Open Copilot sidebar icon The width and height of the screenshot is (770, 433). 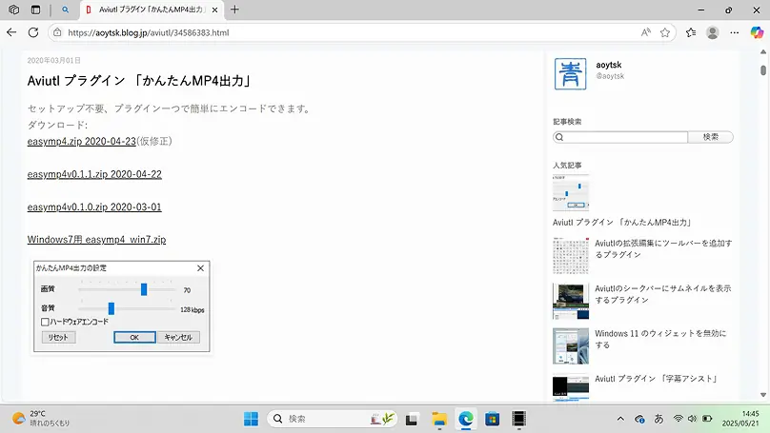pyautogui.click(x=758, y=32)
